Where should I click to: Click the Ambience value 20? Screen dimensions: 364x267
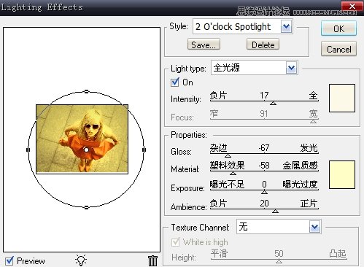point(264,204)
